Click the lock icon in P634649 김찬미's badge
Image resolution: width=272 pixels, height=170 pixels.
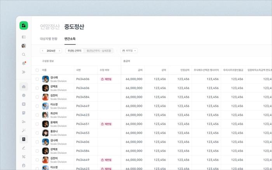[102, 160]
